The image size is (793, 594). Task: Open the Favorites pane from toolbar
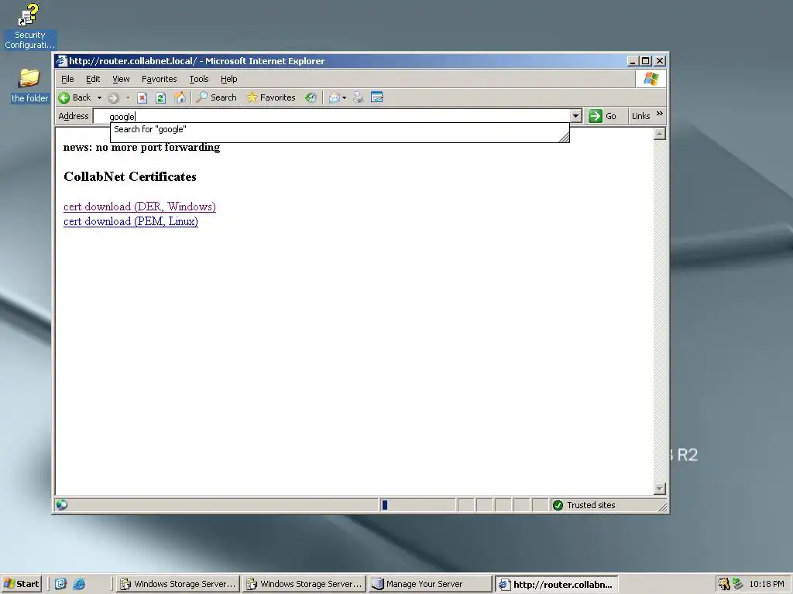pyautogui.click(x=271, y=97)
